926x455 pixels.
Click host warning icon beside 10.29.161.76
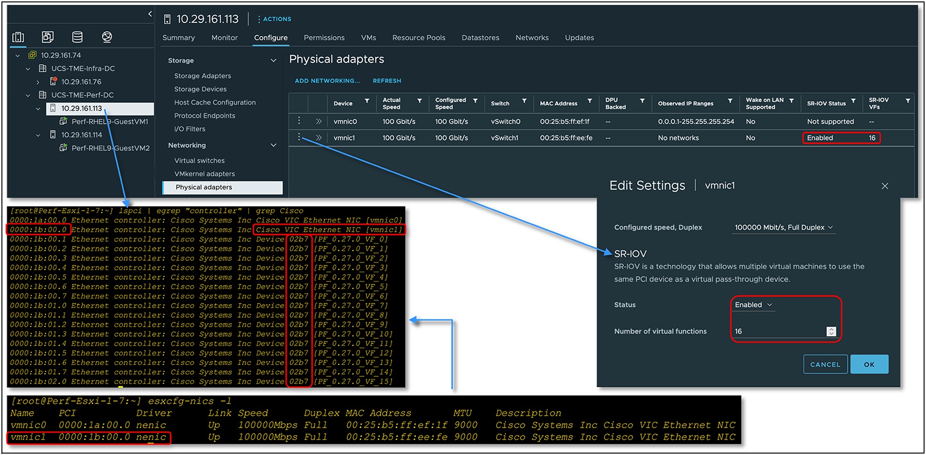53,82
